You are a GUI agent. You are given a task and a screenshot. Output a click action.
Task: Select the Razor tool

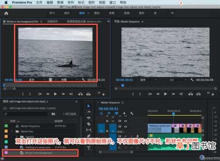(x=88, y=124)
